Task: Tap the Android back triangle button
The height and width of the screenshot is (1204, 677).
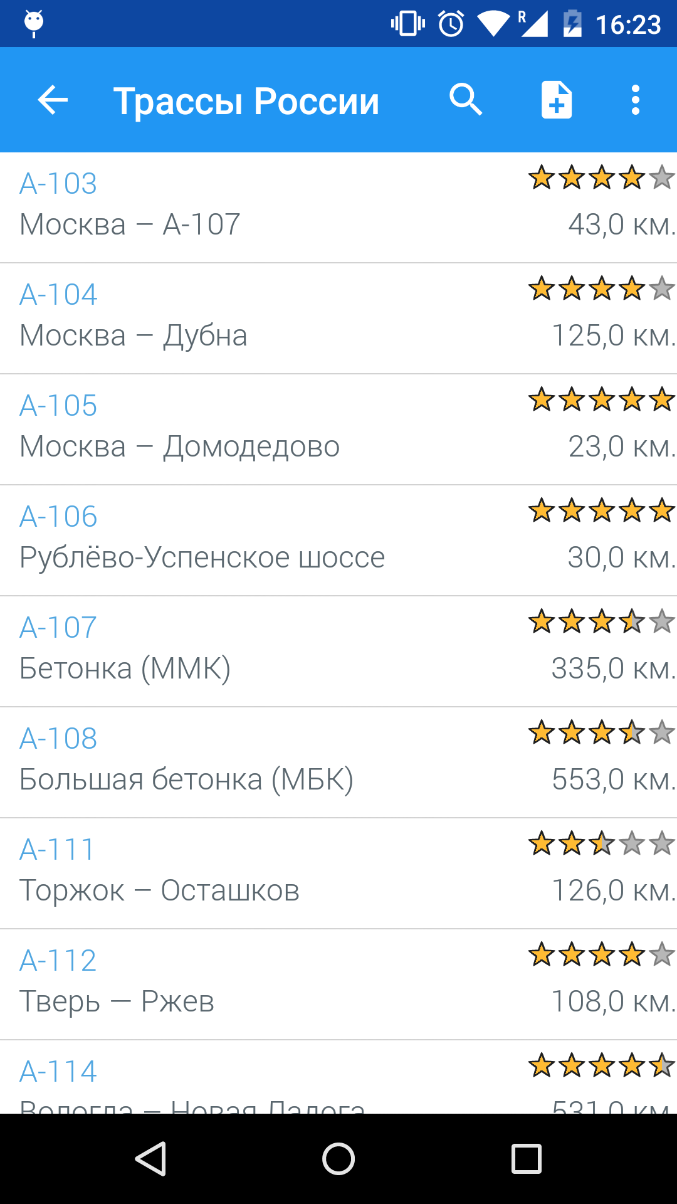Action: [151, 1158]
